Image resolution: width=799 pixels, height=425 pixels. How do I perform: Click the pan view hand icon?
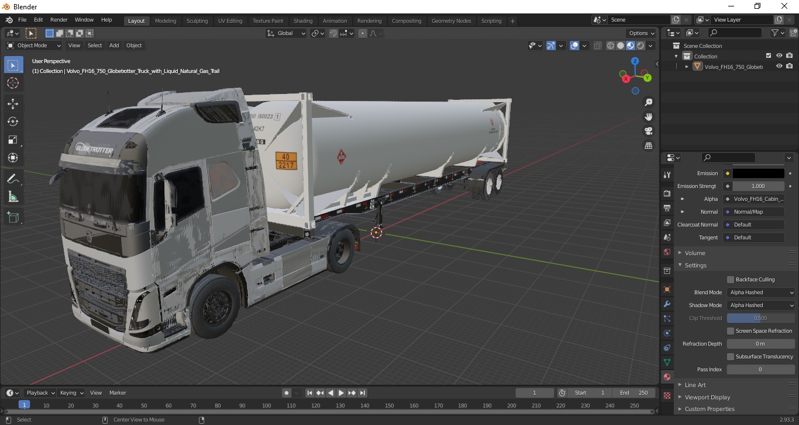click(x=648, y=117)
